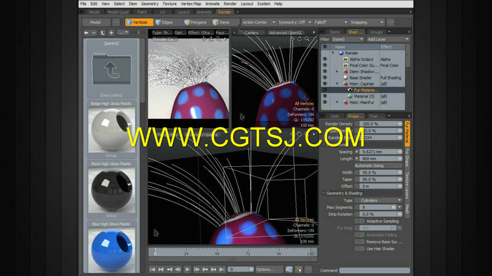
Task: Click the Command input field
Action: [375, 270]
